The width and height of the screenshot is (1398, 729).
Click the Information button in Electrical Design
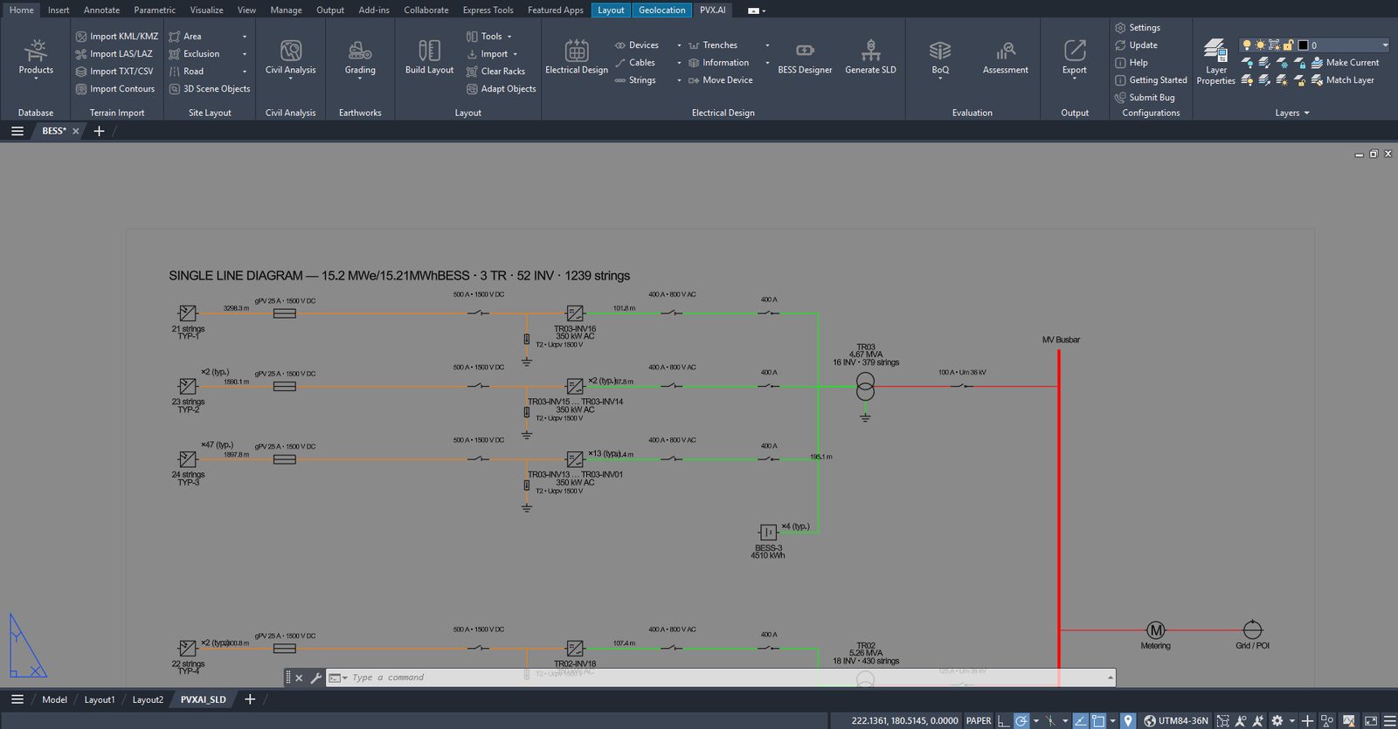point(718,63)
